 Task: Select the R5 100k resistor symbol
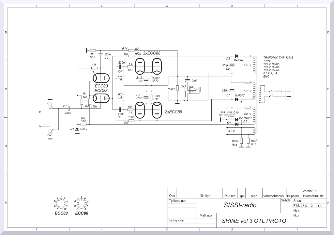tap(131, 121)
